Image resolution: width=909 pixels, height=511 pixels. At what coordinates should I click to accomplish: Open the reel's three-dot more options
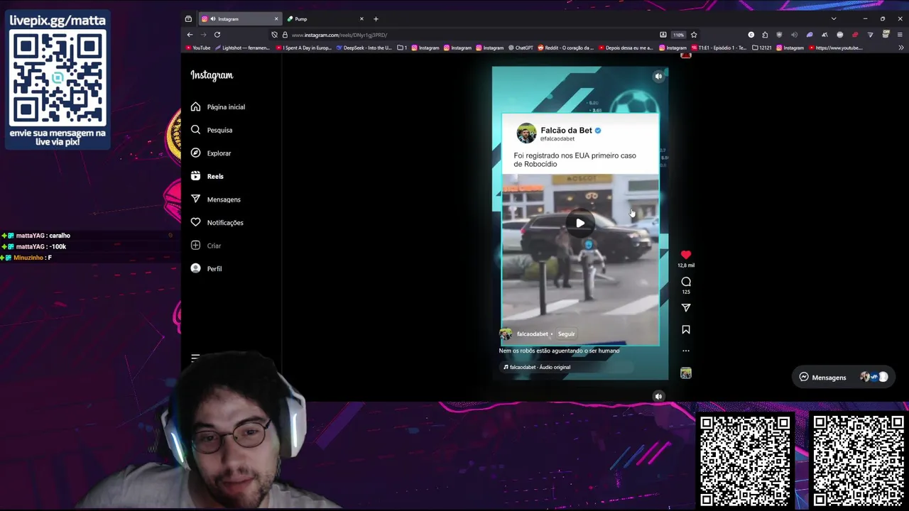click(x=686, y=351)
